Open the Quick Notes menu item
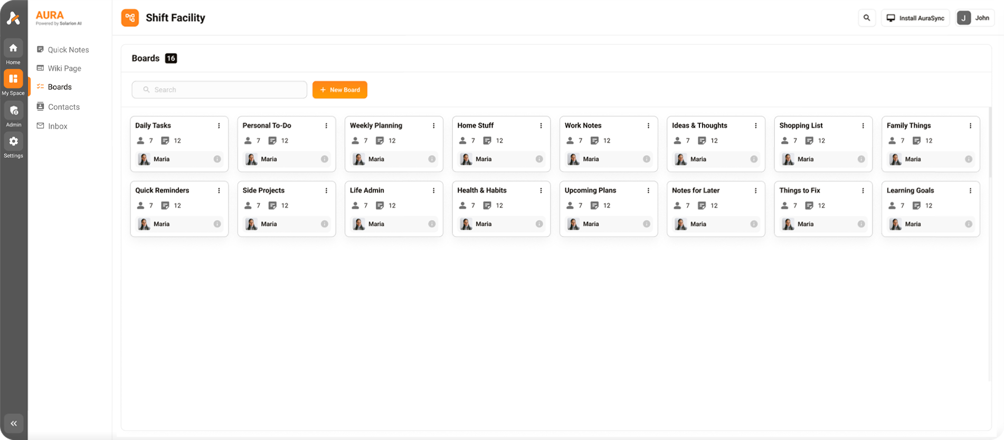This screenshot has width=1004, height=440. [x=68, y=50]
